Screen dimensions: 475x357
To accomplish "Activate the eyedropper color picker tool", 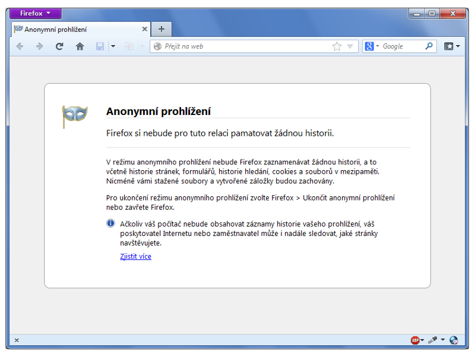I will 433,340.
